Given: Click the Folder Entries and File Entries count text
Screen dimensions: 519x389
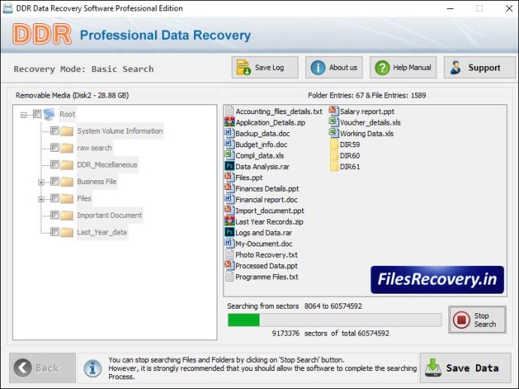Looking at the screenshot, I should (x=367, y=95).
